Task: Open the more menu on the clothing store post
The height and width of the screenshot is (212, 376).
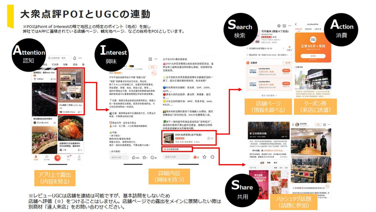Action: (329, 125)
